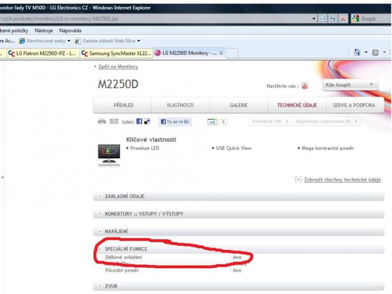392x294 pixels.
Task: Click the 'To se mi líbí' like button
Action: (175, 122)
